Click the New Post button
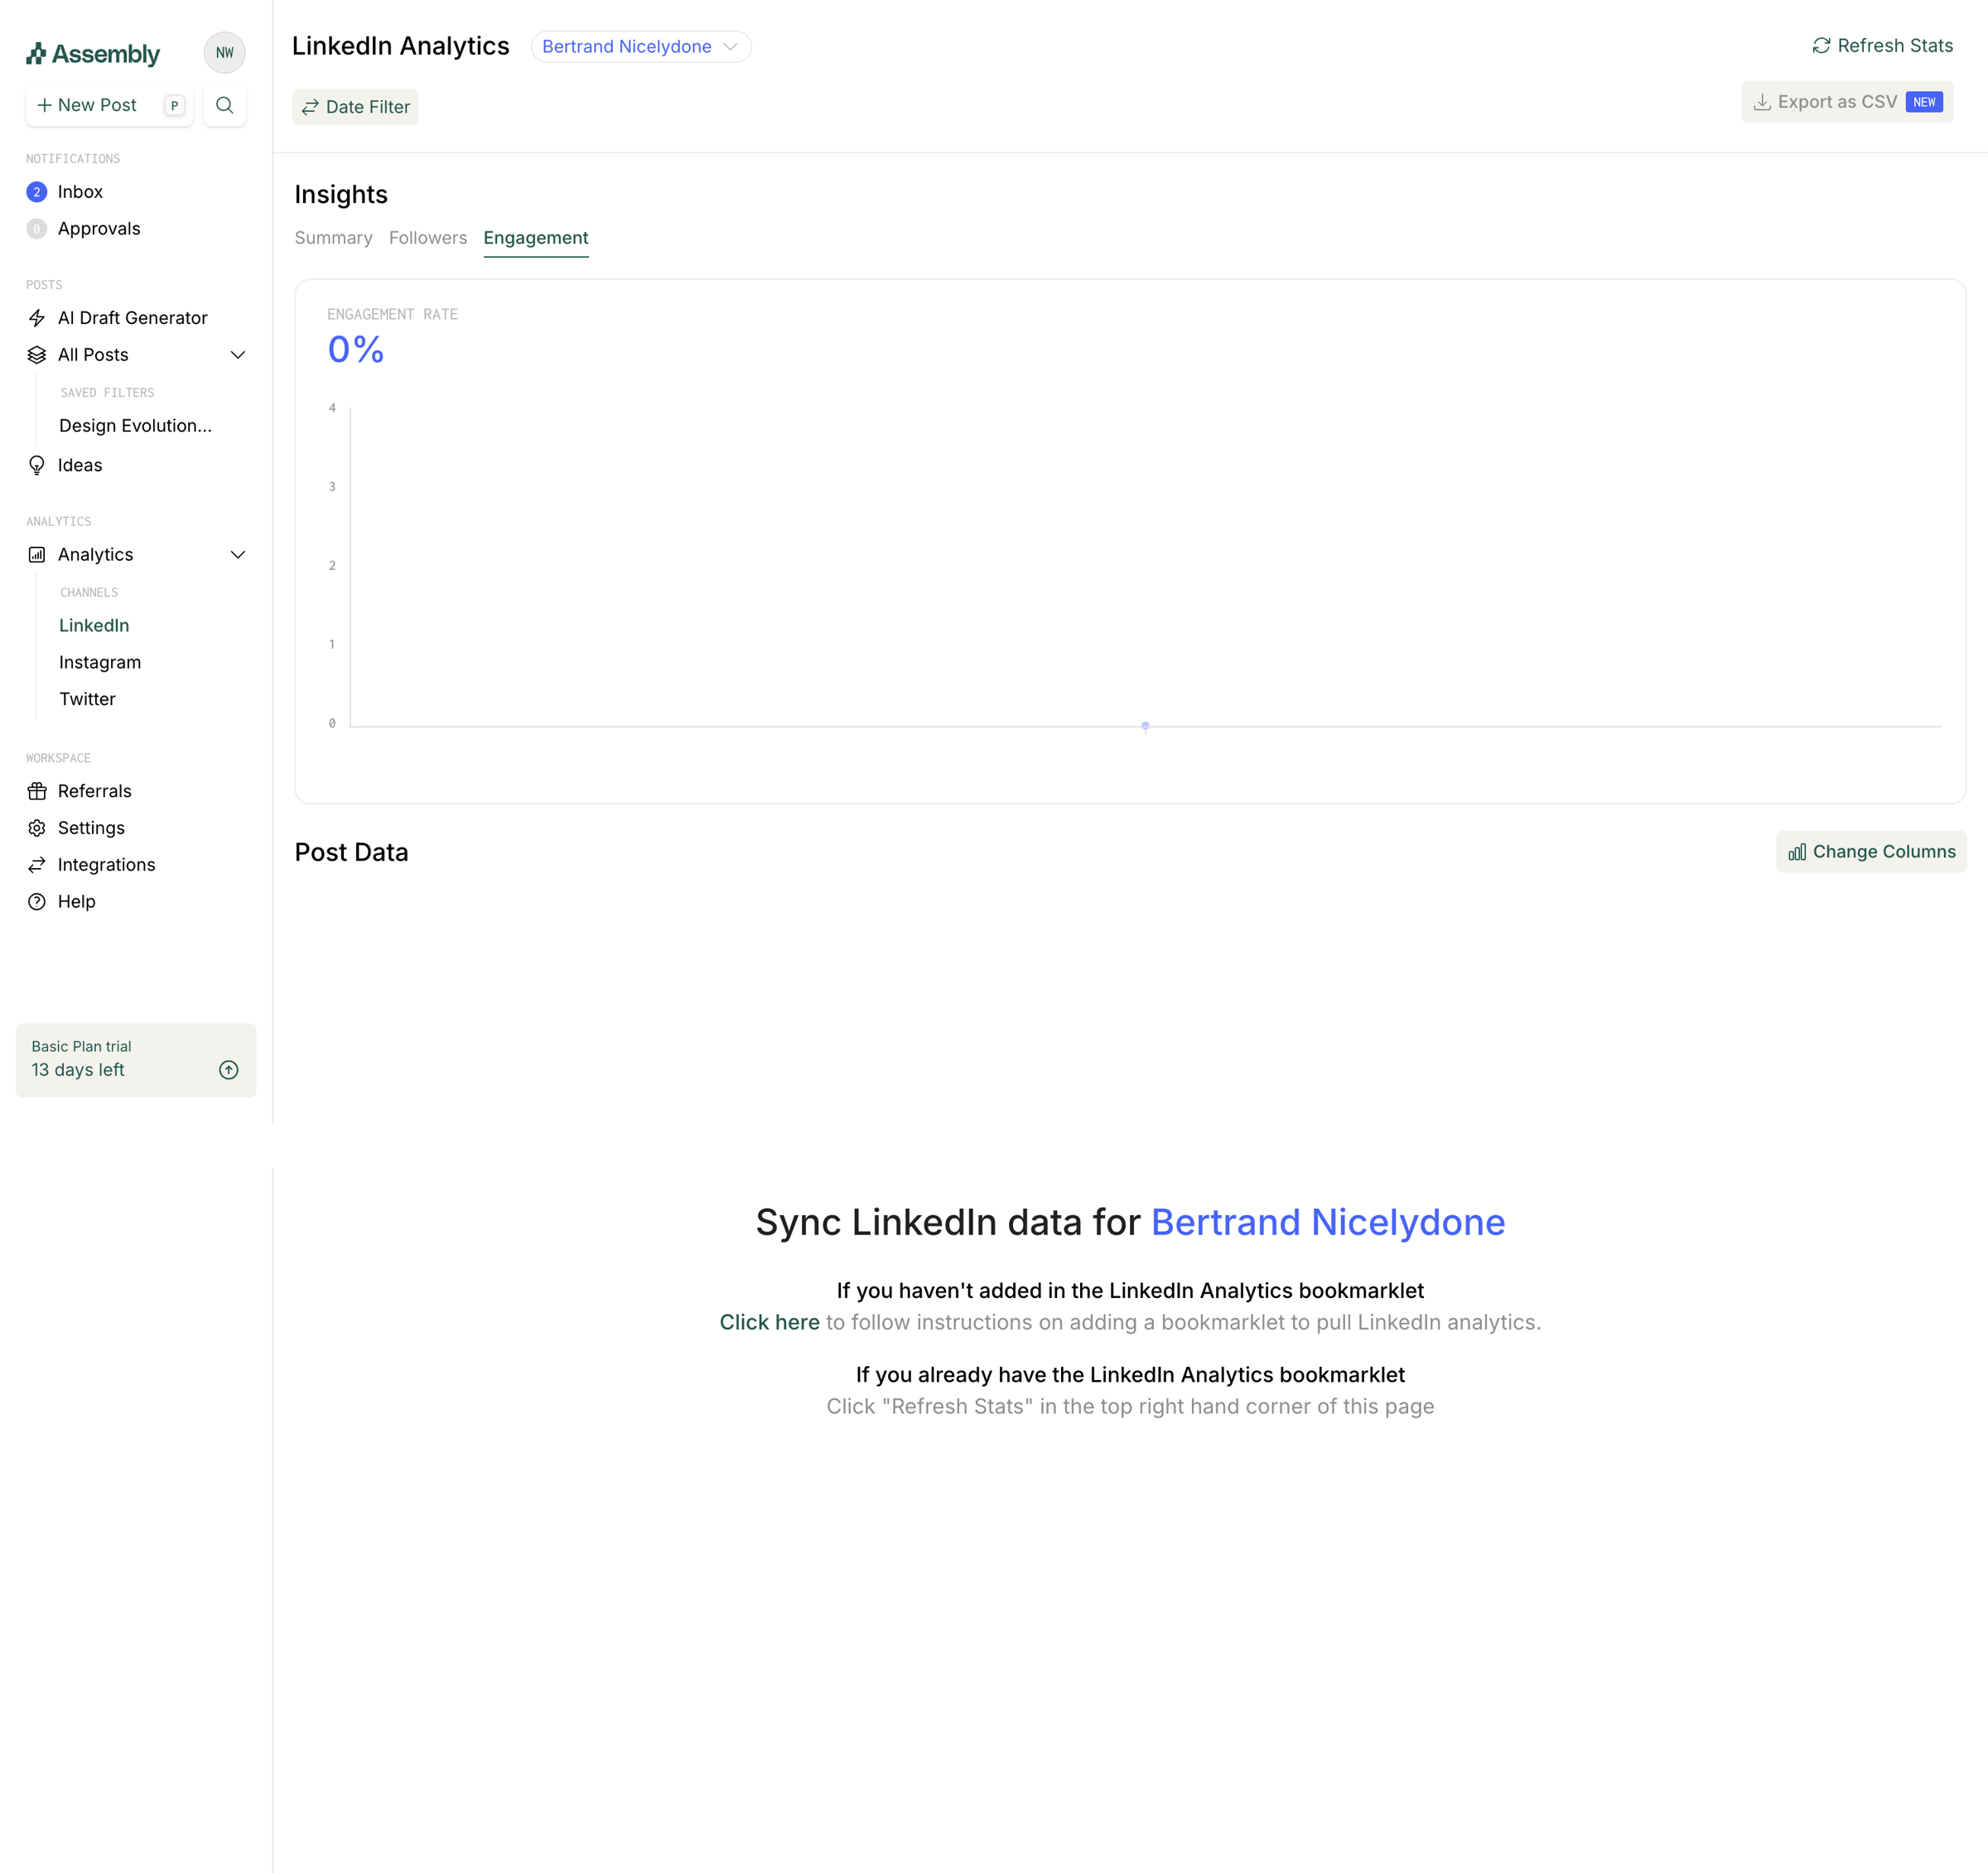The width and height of the screenshot is (1988, 1873). (x=109, y=105)
